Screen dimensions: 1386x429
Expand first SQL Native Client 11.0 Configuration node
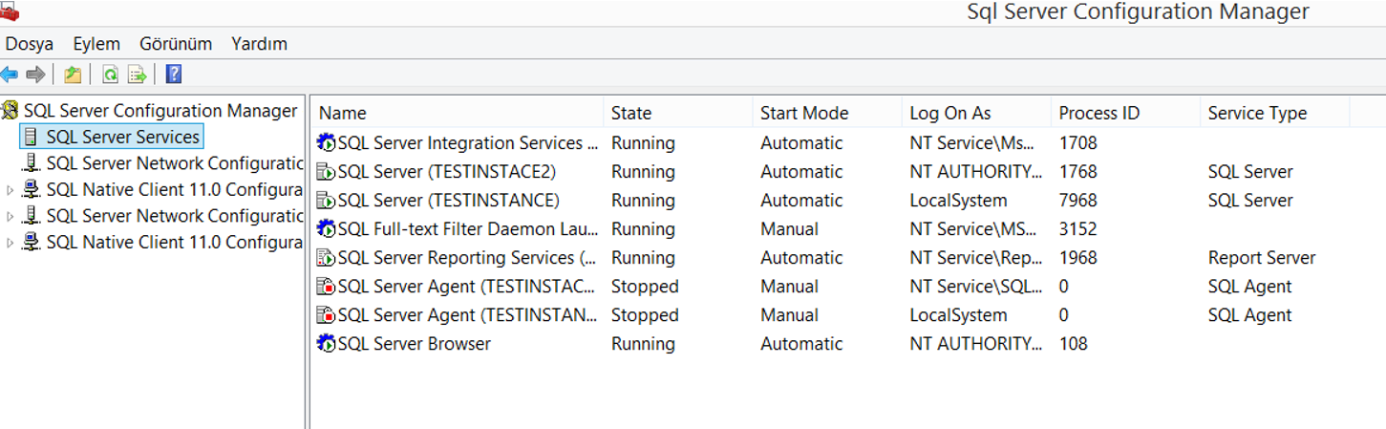point(11,190)
